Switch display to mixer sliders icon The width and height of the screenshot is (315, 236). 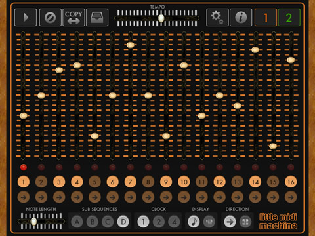(x=209, y=222)
